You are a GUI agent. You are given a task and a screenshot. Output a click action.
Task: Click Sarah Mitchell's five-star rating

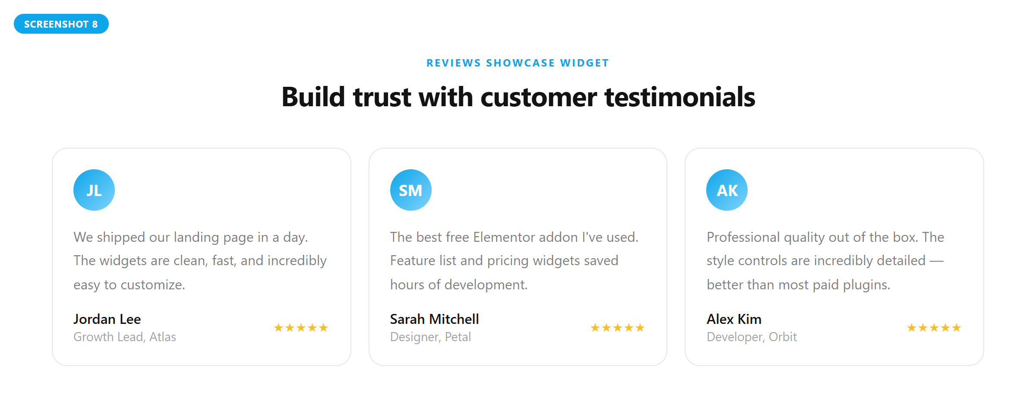(617, 328)
